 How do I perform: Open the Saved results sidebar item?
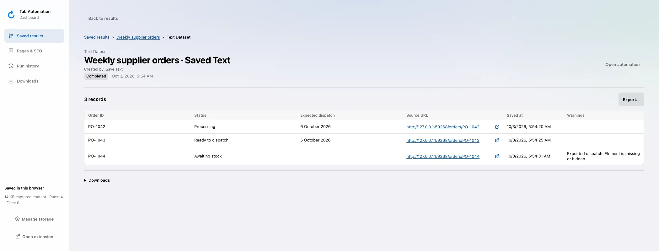point(34,36)
